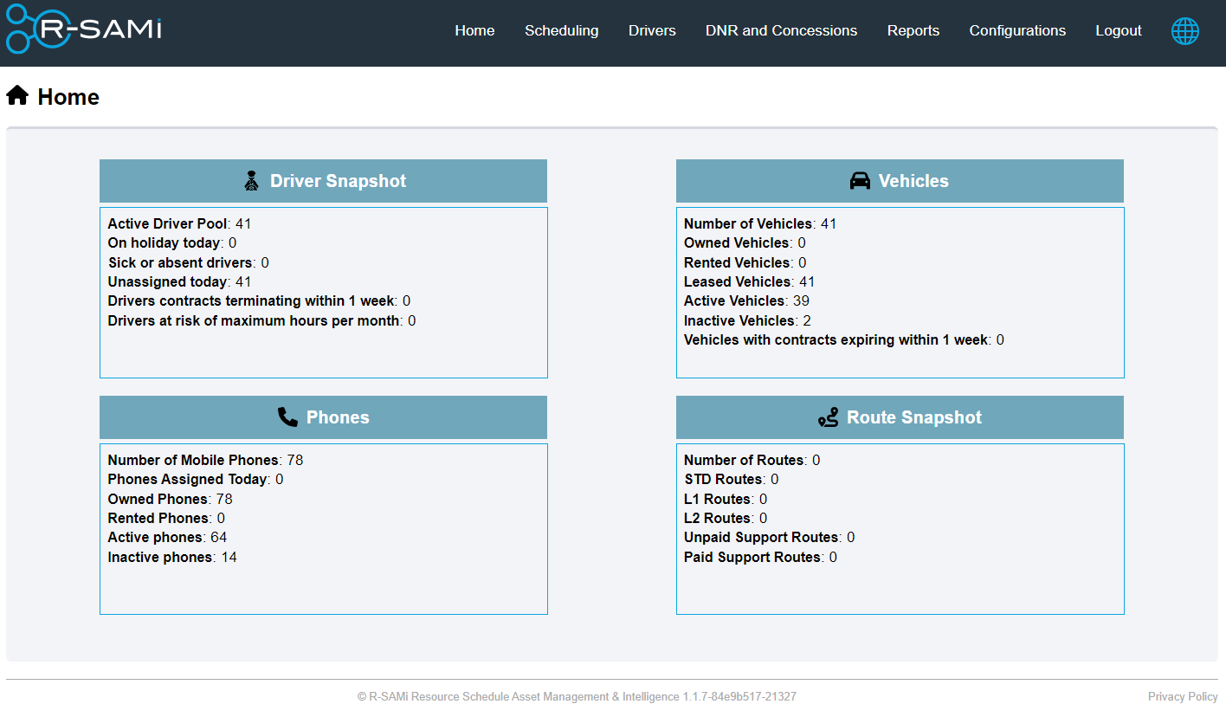Click the R-SAMi logo
1226x717 pixels.
(82, 30)
